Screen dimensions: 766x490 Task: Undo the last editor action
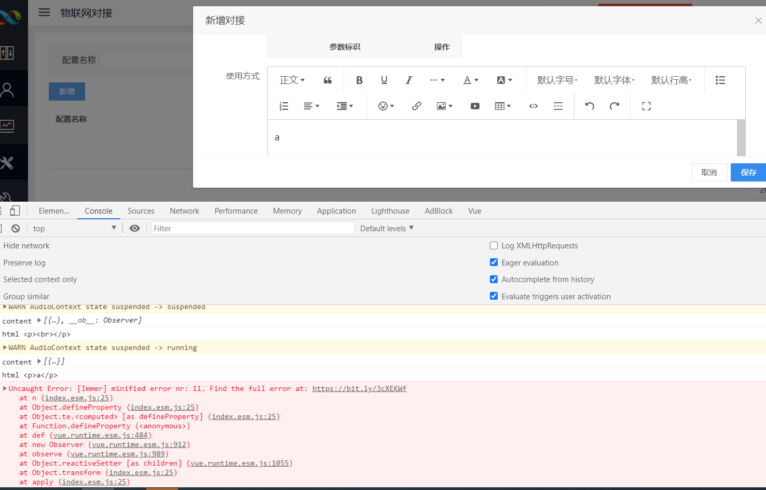click(x=590, y=106)
